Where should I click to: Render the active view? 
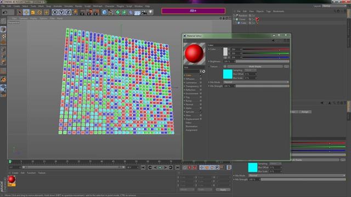[83, 12]
